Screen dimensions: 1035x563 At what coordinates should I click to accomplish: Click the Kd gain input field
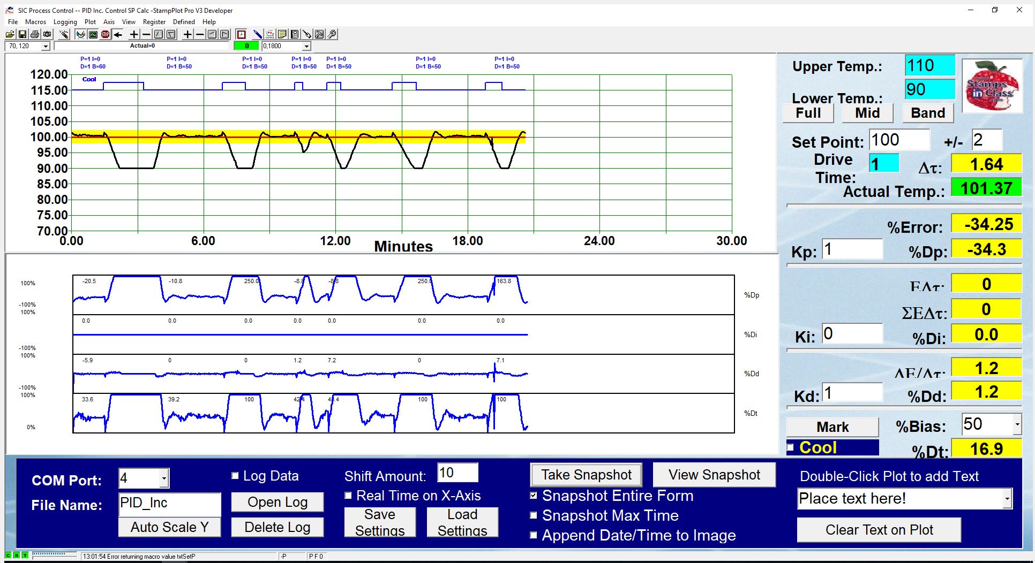(x=852, y=393)
